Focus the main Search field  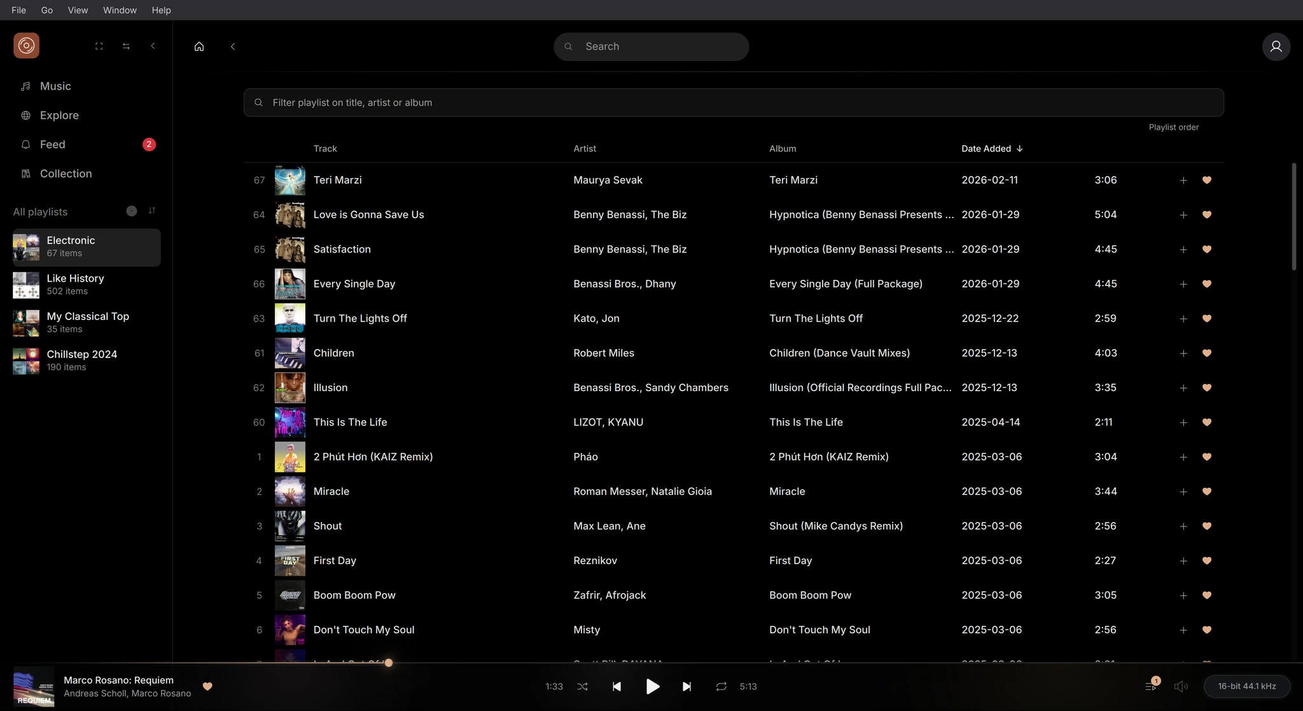pyautogui.click(x=651, y=46)
